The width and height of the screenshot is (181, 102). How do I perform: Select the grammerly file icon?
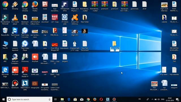(135, 6)
